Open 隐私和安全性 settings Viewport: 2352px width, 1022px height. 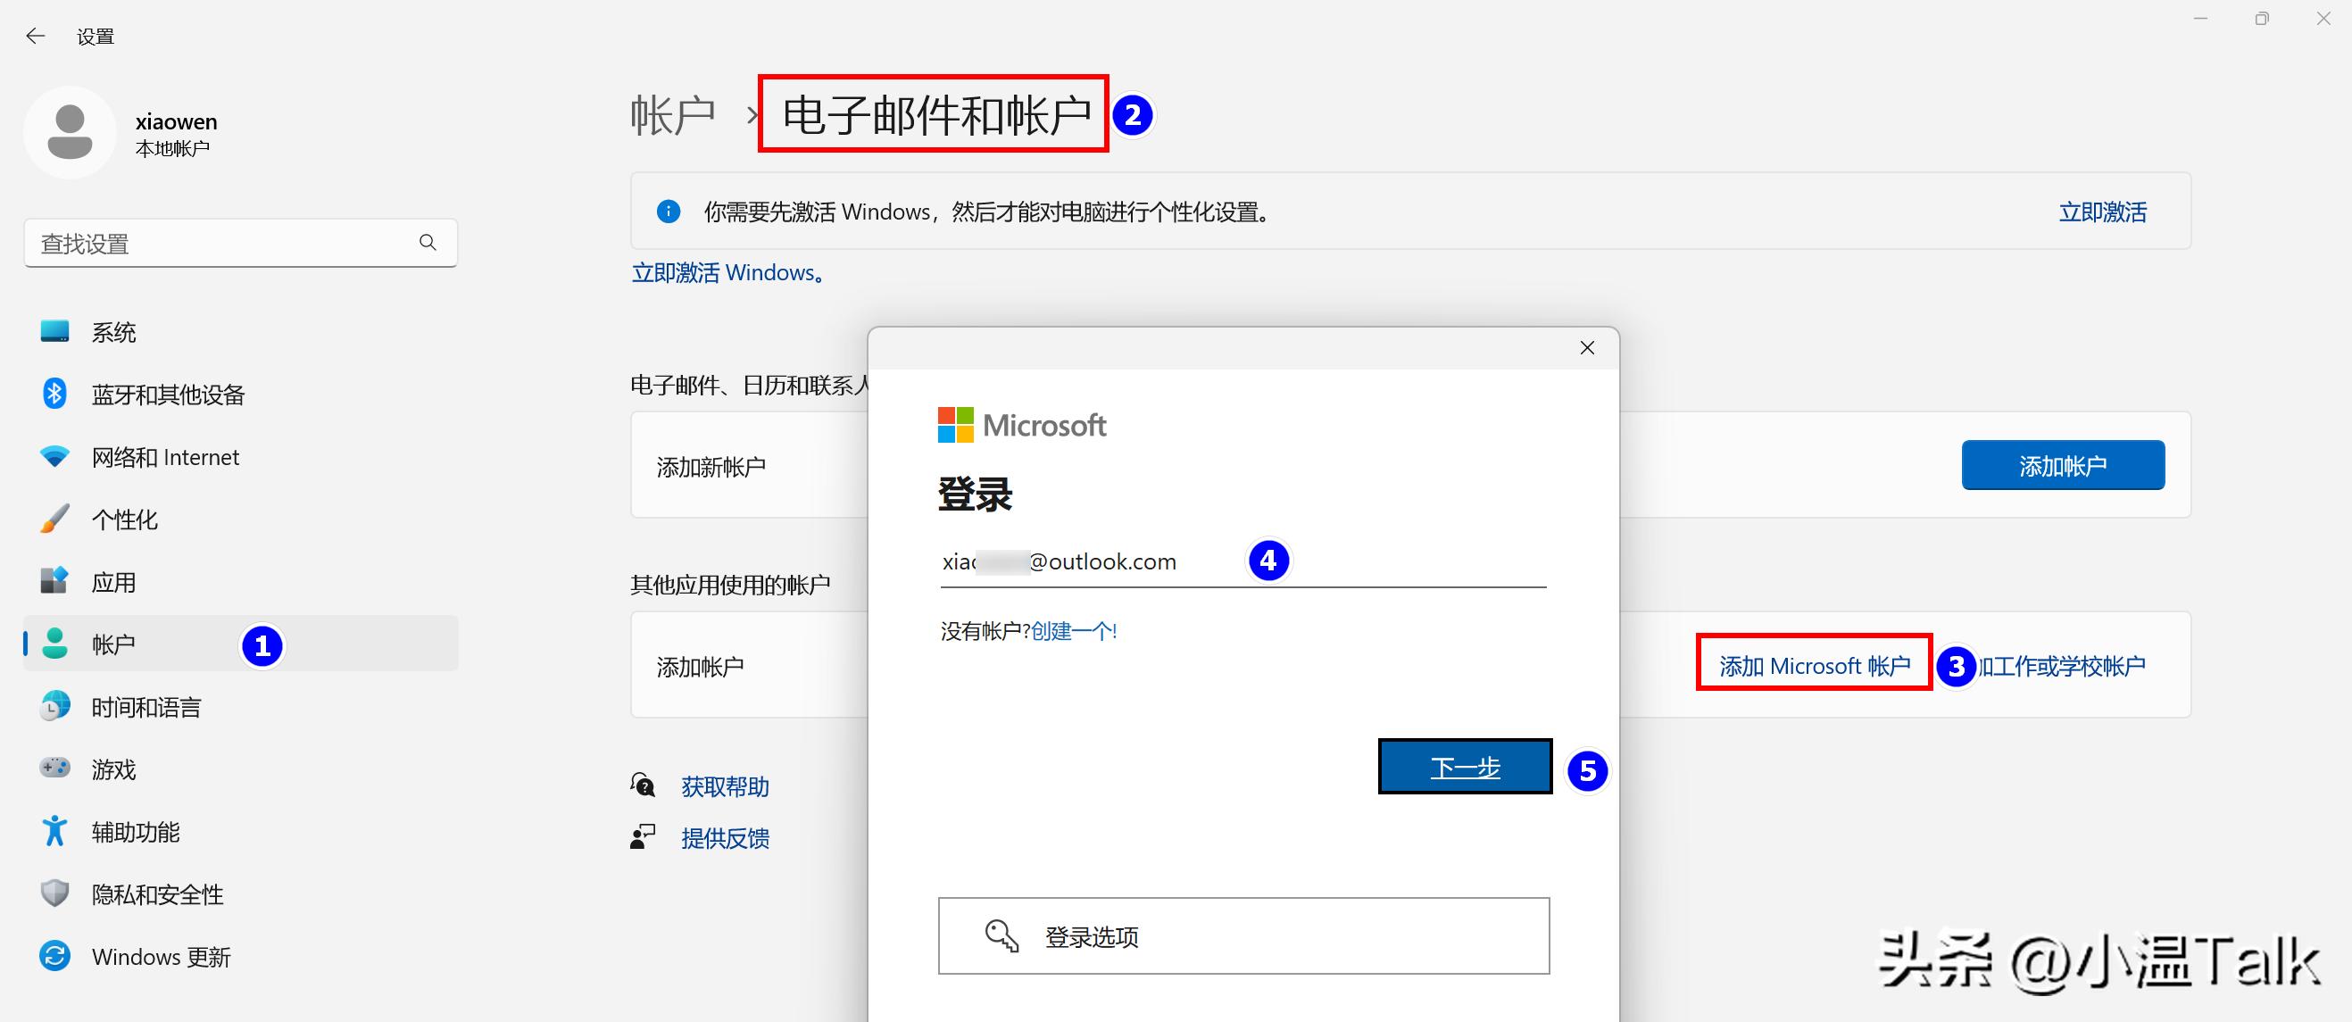click(241, 893)
